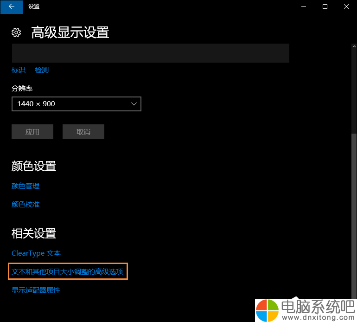Open the 颜色管理 link
The height and width of the screenshot is (322, 357).
(25, 186)
